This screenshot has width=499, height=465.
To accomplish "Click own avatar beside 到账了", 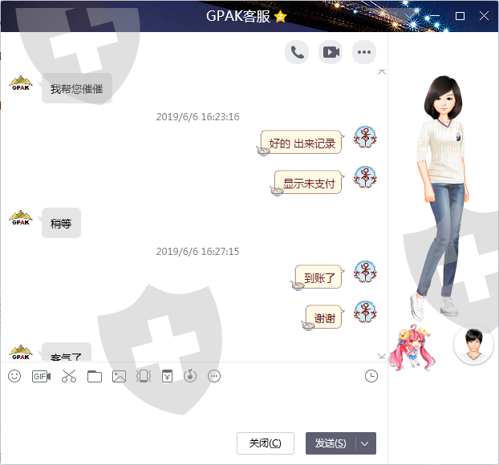I will [x=365, y=272].
